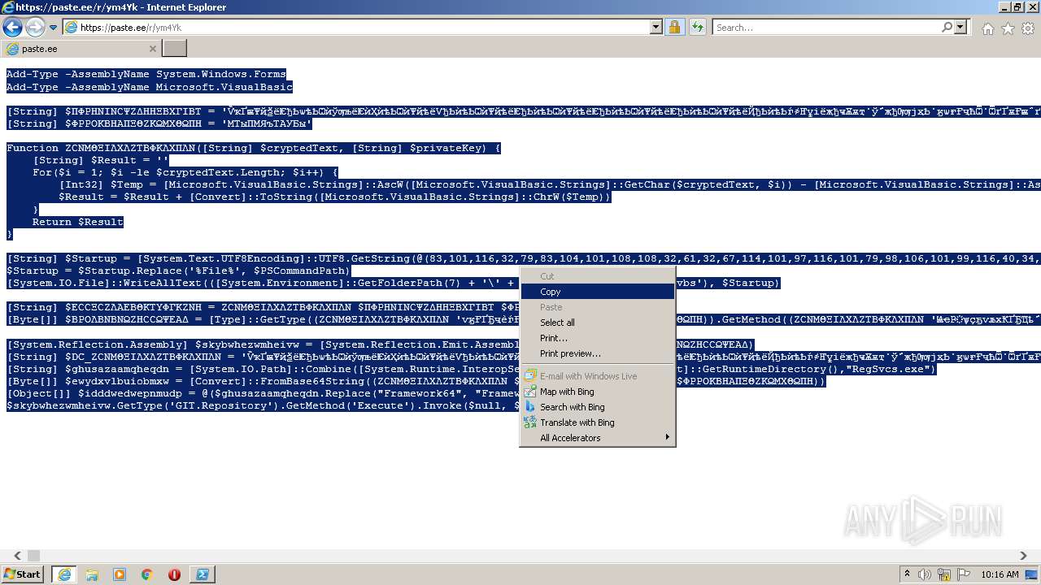This screenshot has height=585, width=1041.
Task: Go forward with the Forward arrow button
Action: pyautogui.click(x=34, y=27)
